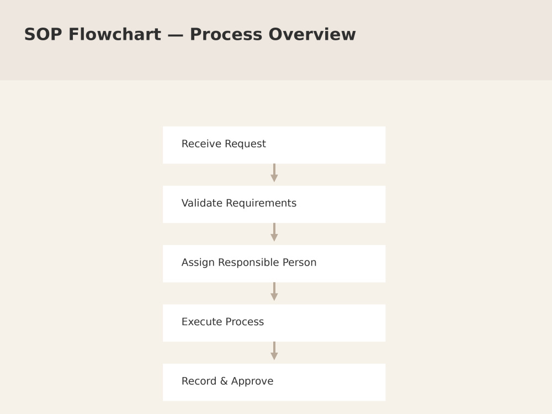The width and height of the screenshot is (552, 414).
Task: Click the 'Assign Responsible Person' label text
Action: pyautogui.click(x=249, y=262)
